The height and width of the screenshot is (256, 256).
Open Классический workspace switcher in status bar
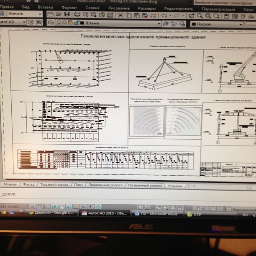pyautogui.click(x=241, y=209)
